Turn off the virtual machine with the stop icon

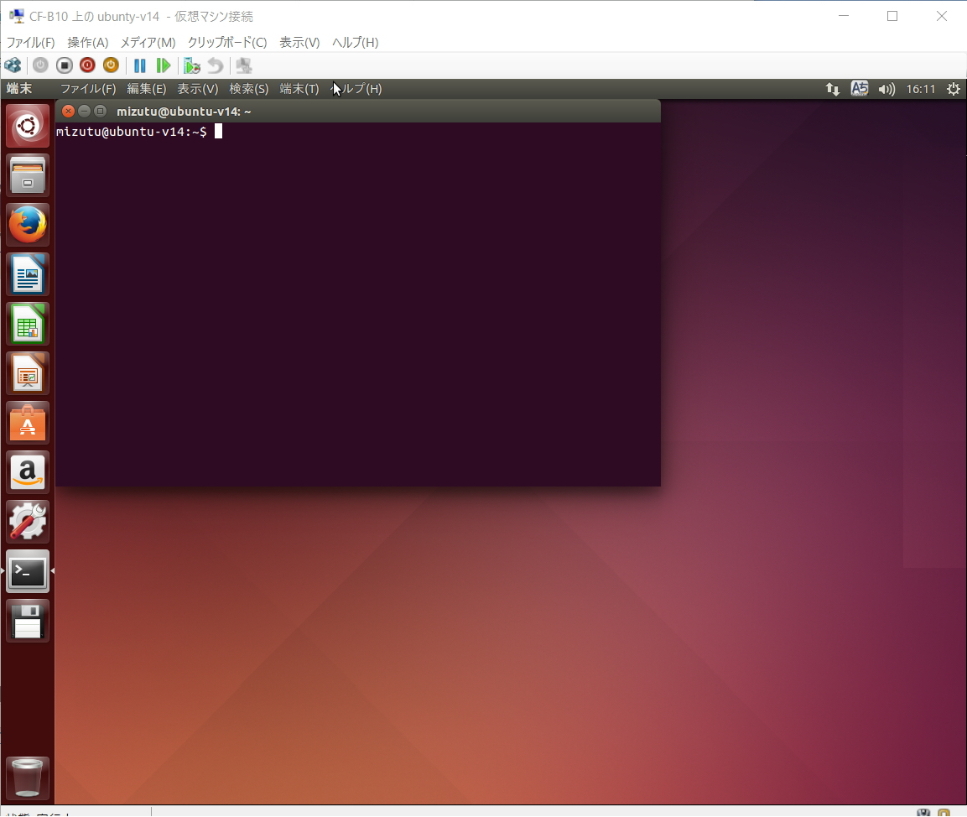pos(64,65)
